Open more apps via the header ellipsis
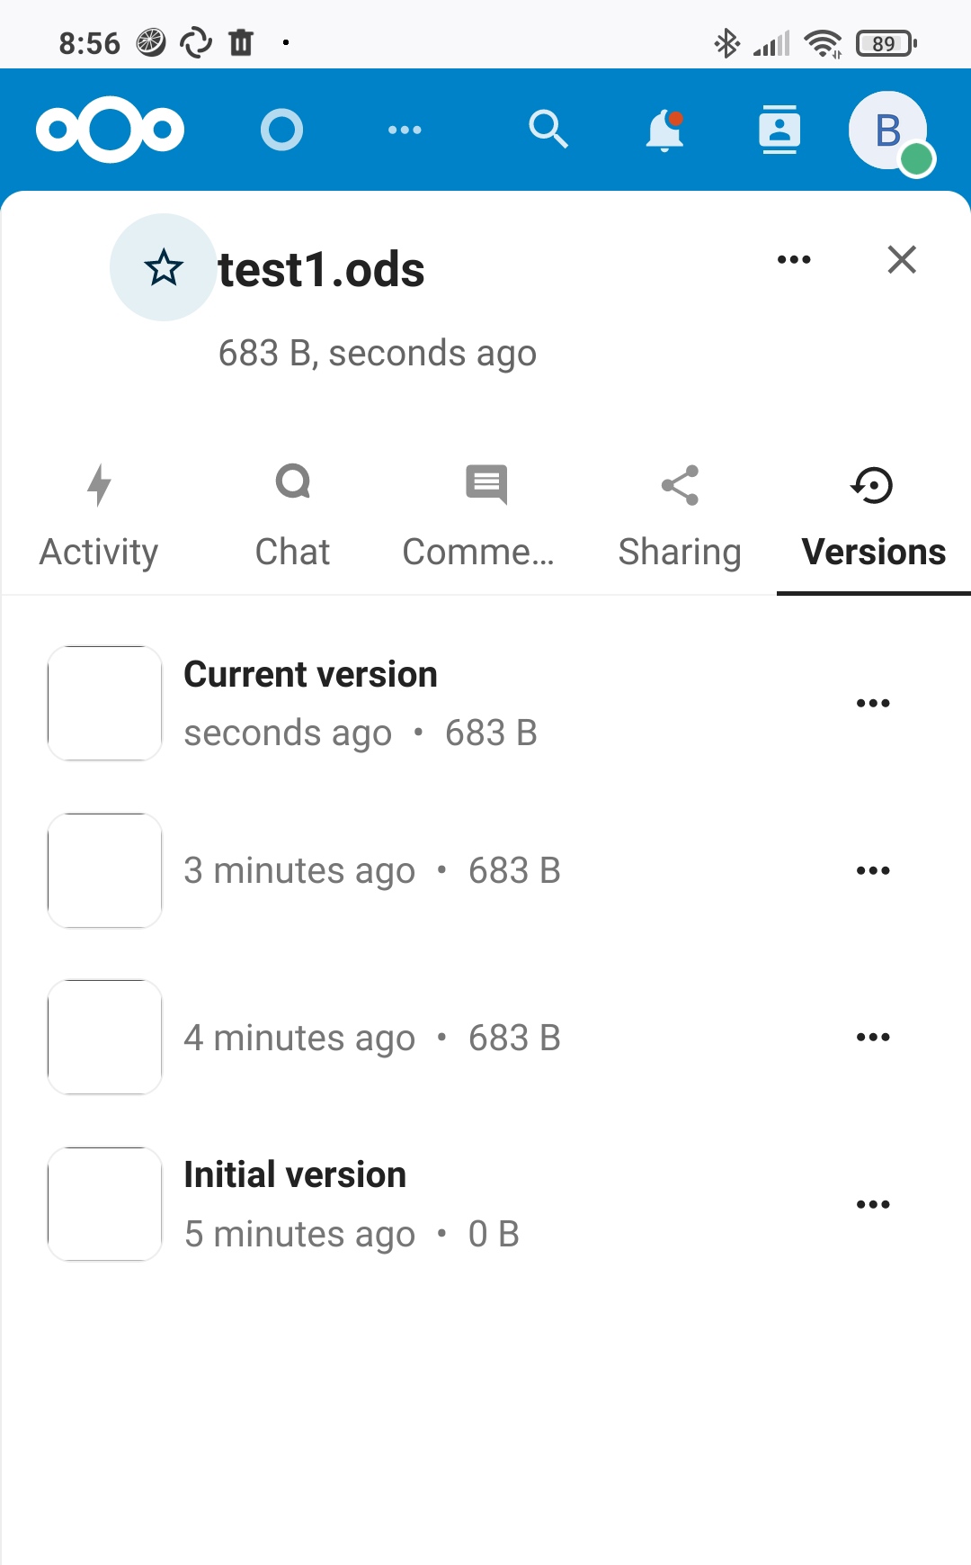This screenshot has height=1565, width=971. pyautogui.click(x=405, y=130)
